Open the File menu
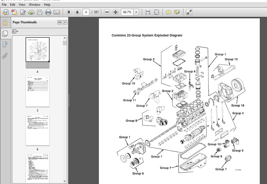267x184 pixels. [4, 5]
